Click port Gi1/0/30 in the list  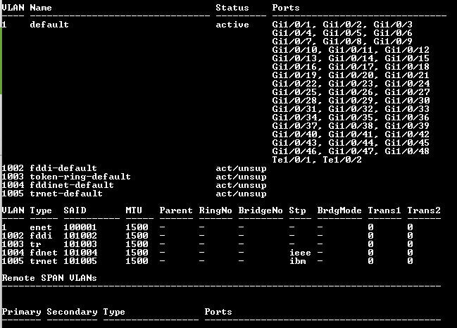point(407,101)
